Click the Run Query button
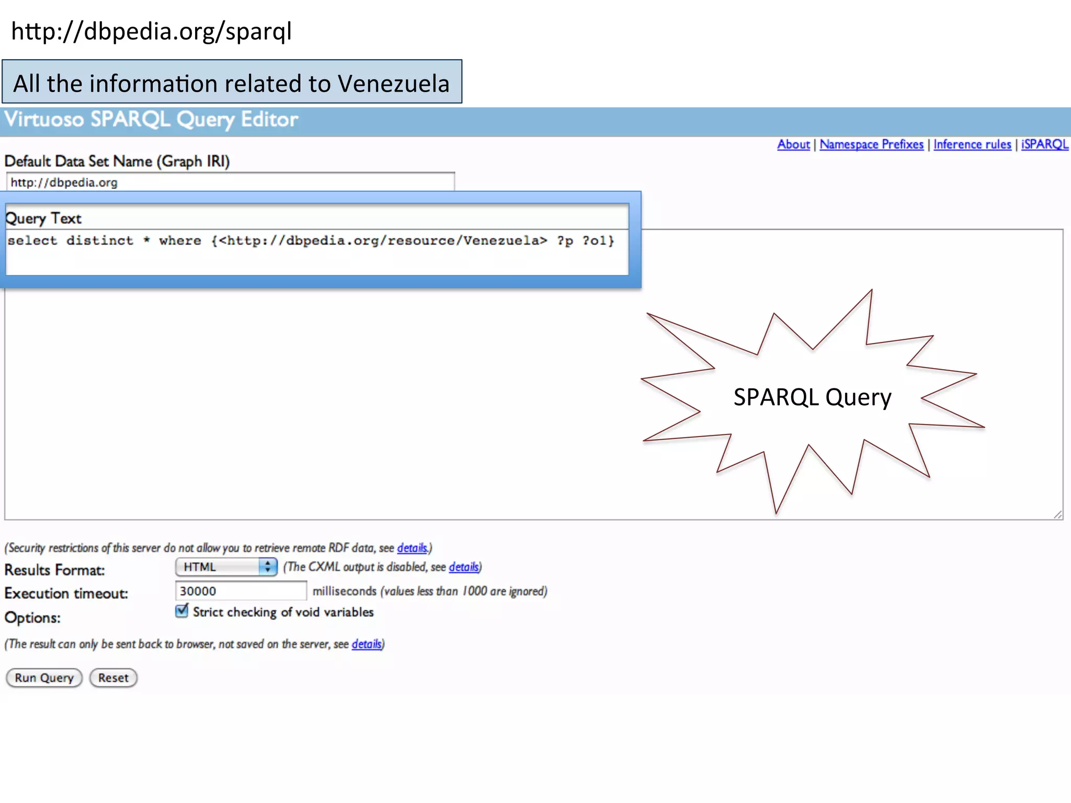This screenshot has width=1071, height=803. click(44, 678)
